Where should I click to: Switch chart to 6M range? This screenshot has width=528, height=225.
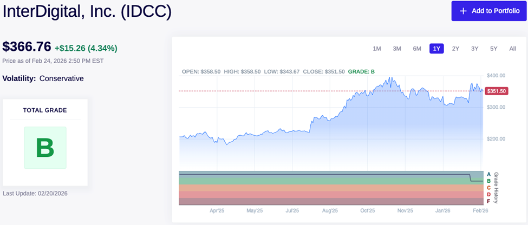pyautogui.click(x=417, y=49)
